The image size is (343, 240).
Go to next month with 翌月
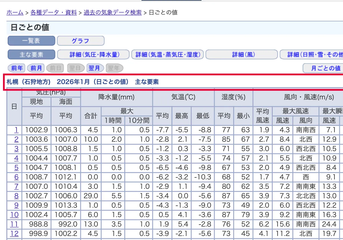click(95, 68)
